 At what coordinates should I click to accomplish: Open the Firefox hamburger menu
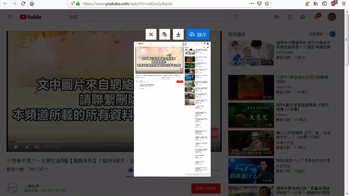(344, 4)
